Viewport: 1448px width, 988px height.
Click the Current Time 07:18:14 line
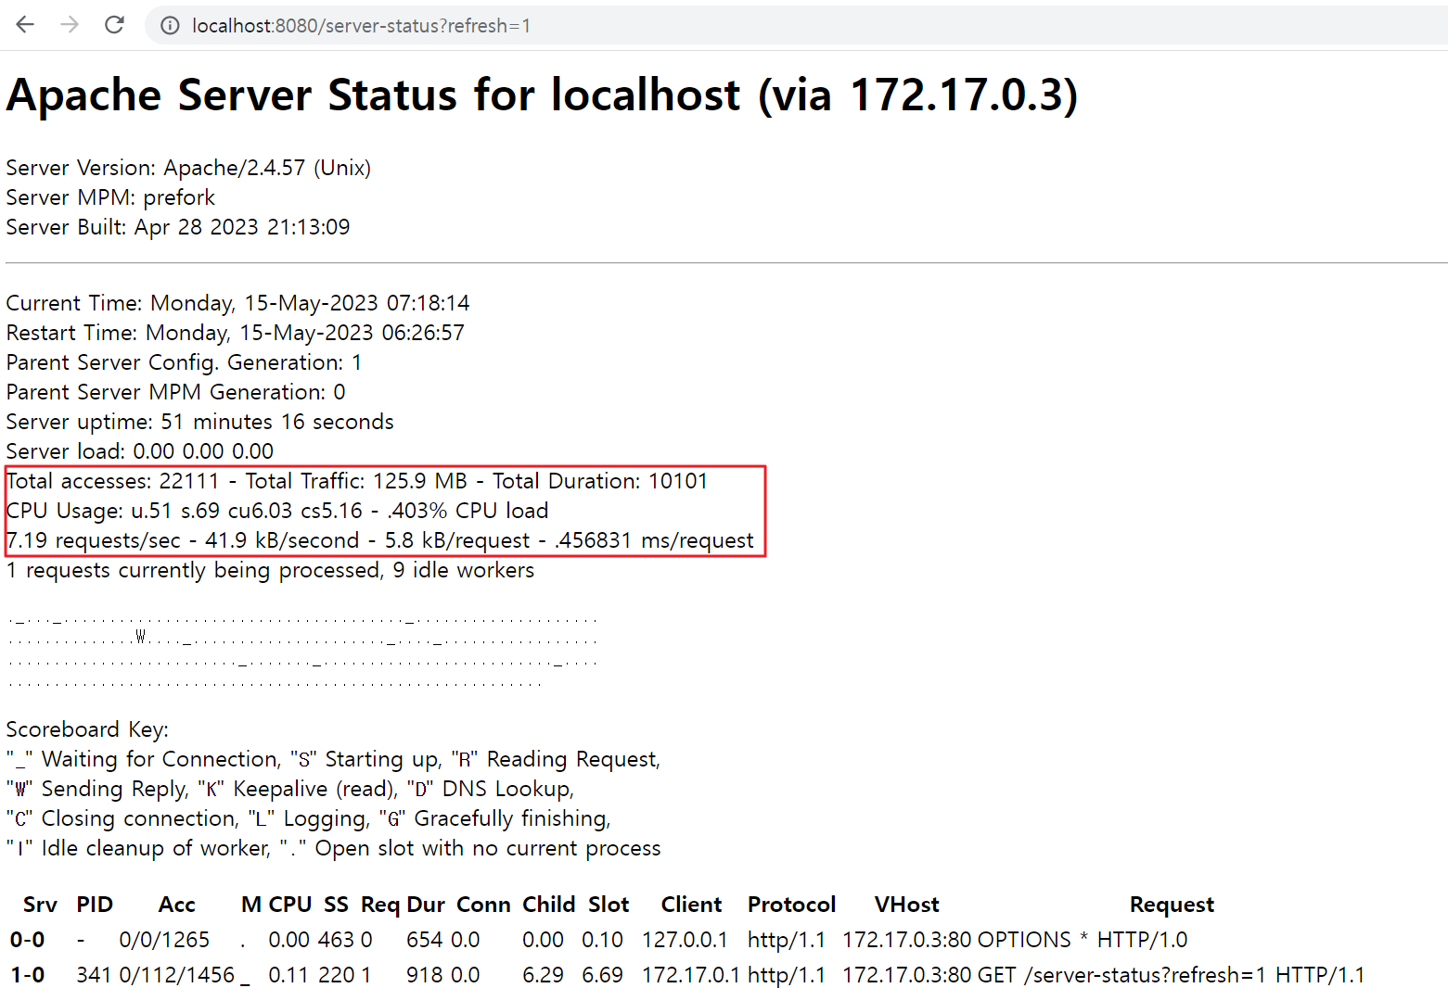[237, 303]
